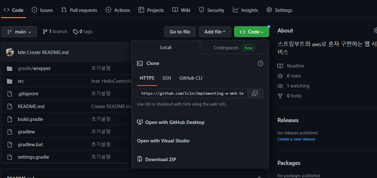Open the settings.gradle file

point(34,157)
